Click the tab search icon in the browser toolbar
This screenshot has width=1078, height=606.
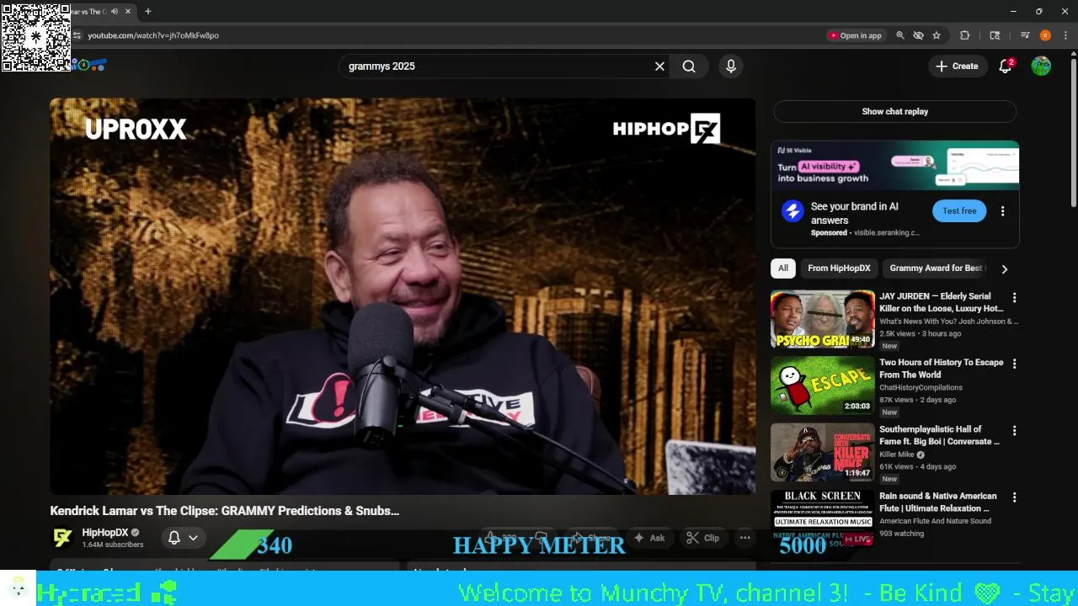(x=995, y=35)
